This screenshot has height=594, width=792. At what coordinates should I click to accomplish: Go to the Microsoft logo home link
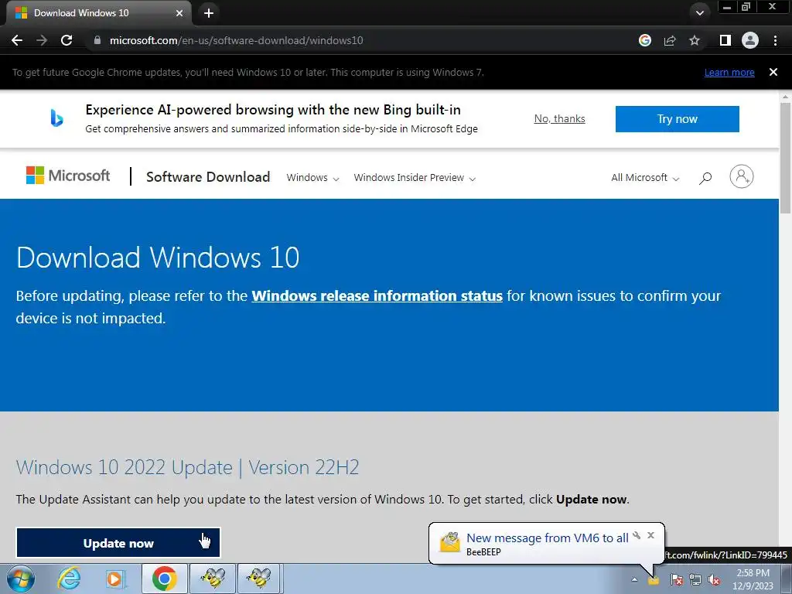click(68, 176)
